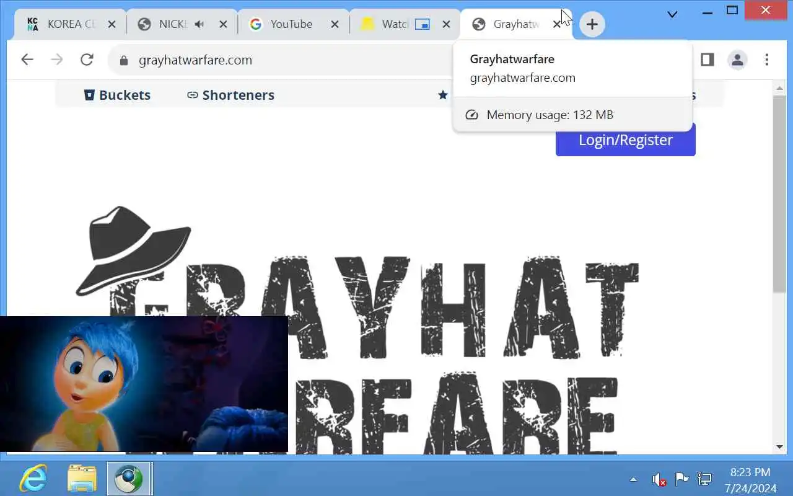Open the tab search dropdown chevron
The width and height of the screenshot is (793, 496).
[672, 14]
